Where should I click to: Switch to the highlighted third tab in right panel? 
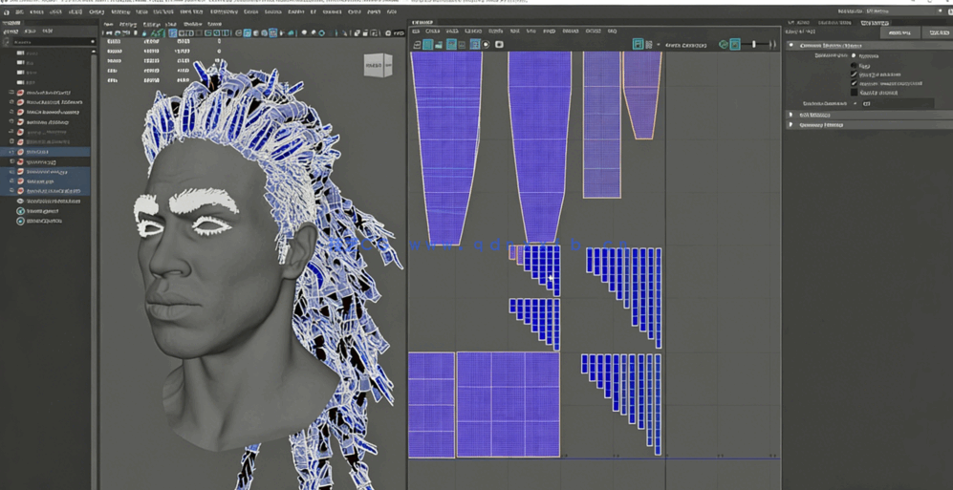coord(874,22)
